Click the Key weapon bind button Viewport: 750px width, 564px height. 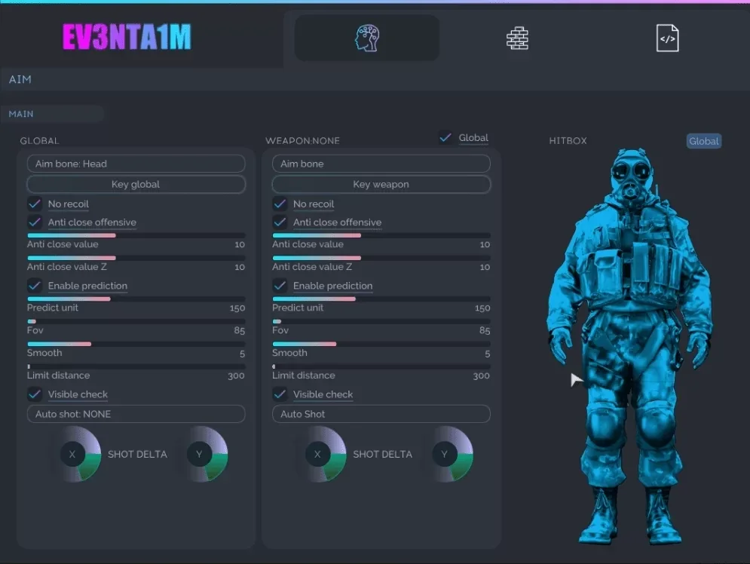pos(381,184)
